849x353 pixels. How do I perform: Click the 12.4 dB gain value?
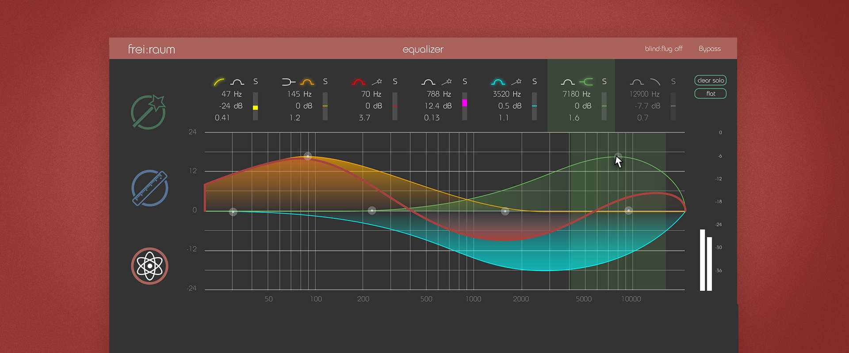pyautogui.click(x=438, y=106)
